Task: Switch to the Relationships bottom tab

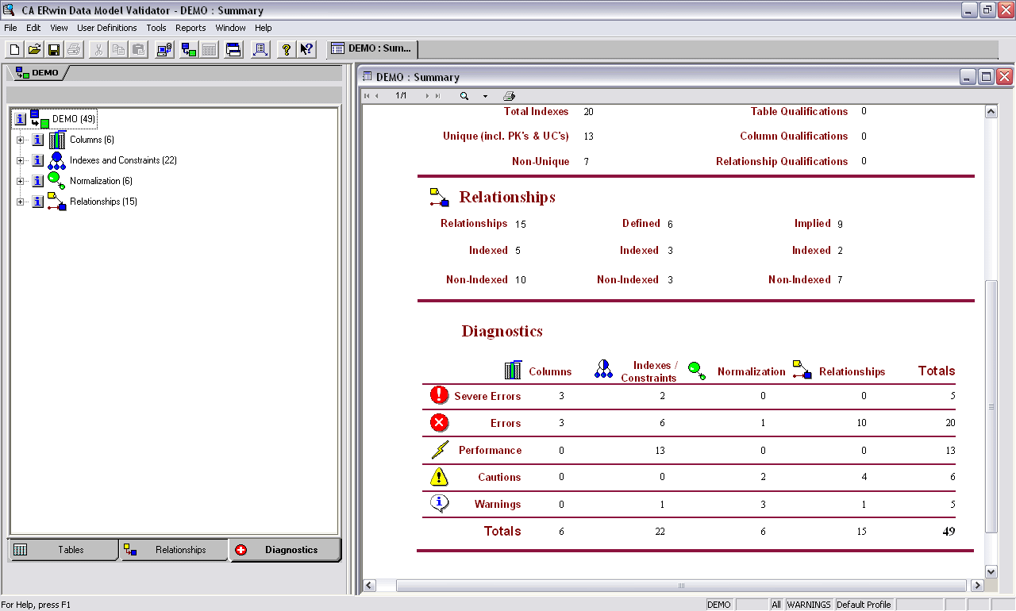Action: click(x=174, y=550)
